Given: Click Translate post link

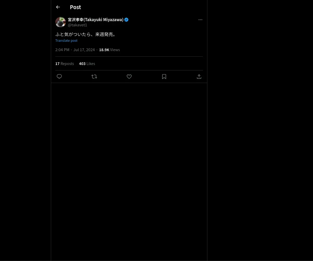Looking at the screenshot, I should pos(66,40).
